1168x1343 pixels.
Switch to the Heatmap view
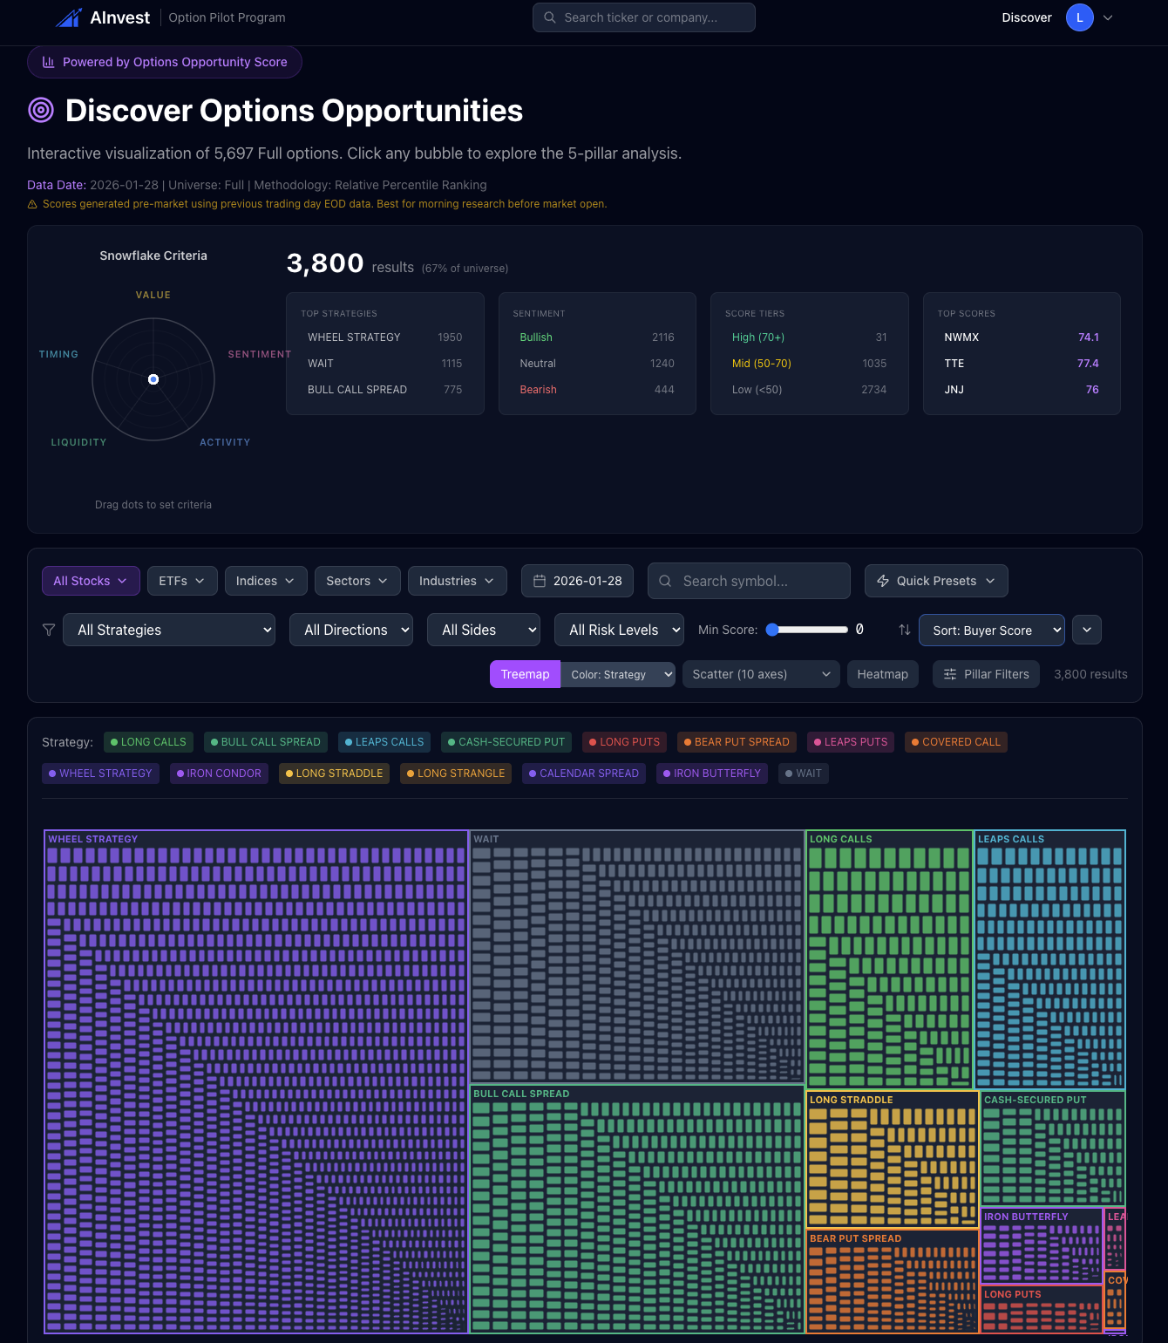point(882,674)
